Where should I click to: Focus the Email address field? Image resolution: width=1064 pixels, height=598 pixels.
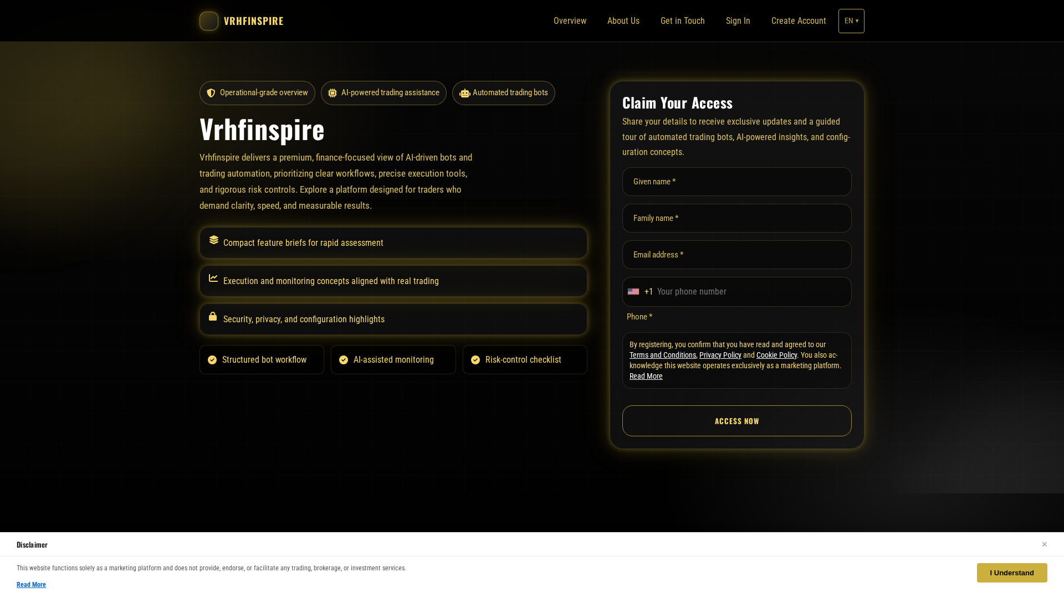click(737, 255)
